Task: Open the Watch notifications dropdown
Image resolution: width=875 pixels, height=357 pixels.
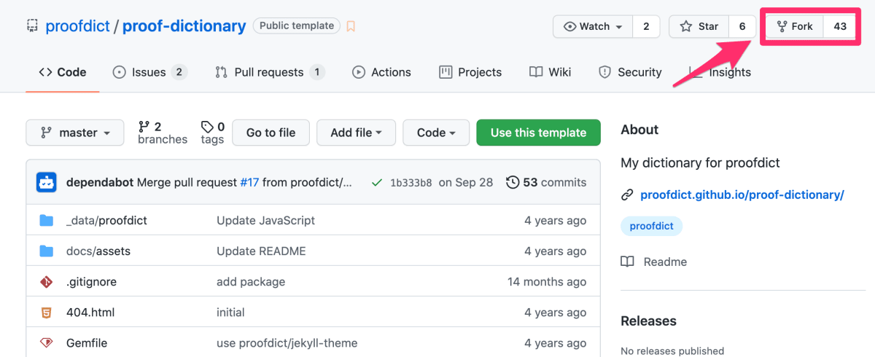Action: pyautogui.click(x=593, y=26)
